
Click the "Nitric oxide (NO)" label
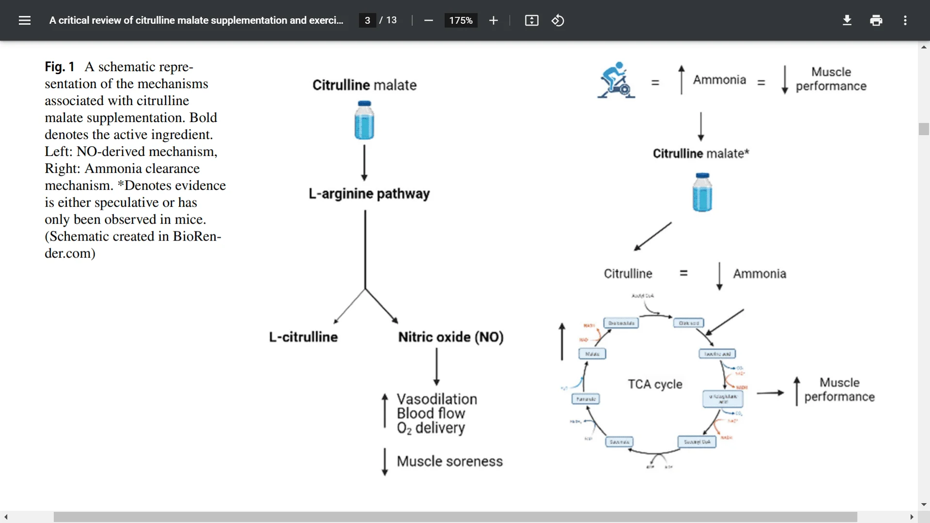click(451, 337)
